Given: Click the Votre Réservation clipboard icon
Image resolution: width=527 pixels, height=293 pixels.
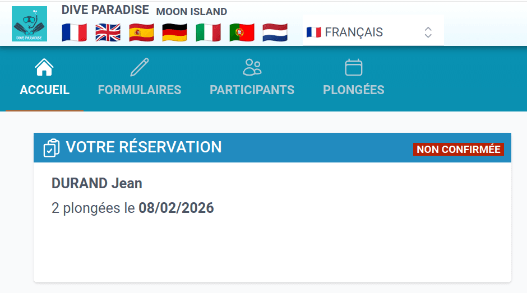Looking at the screenshot, I should pos(52,148).
